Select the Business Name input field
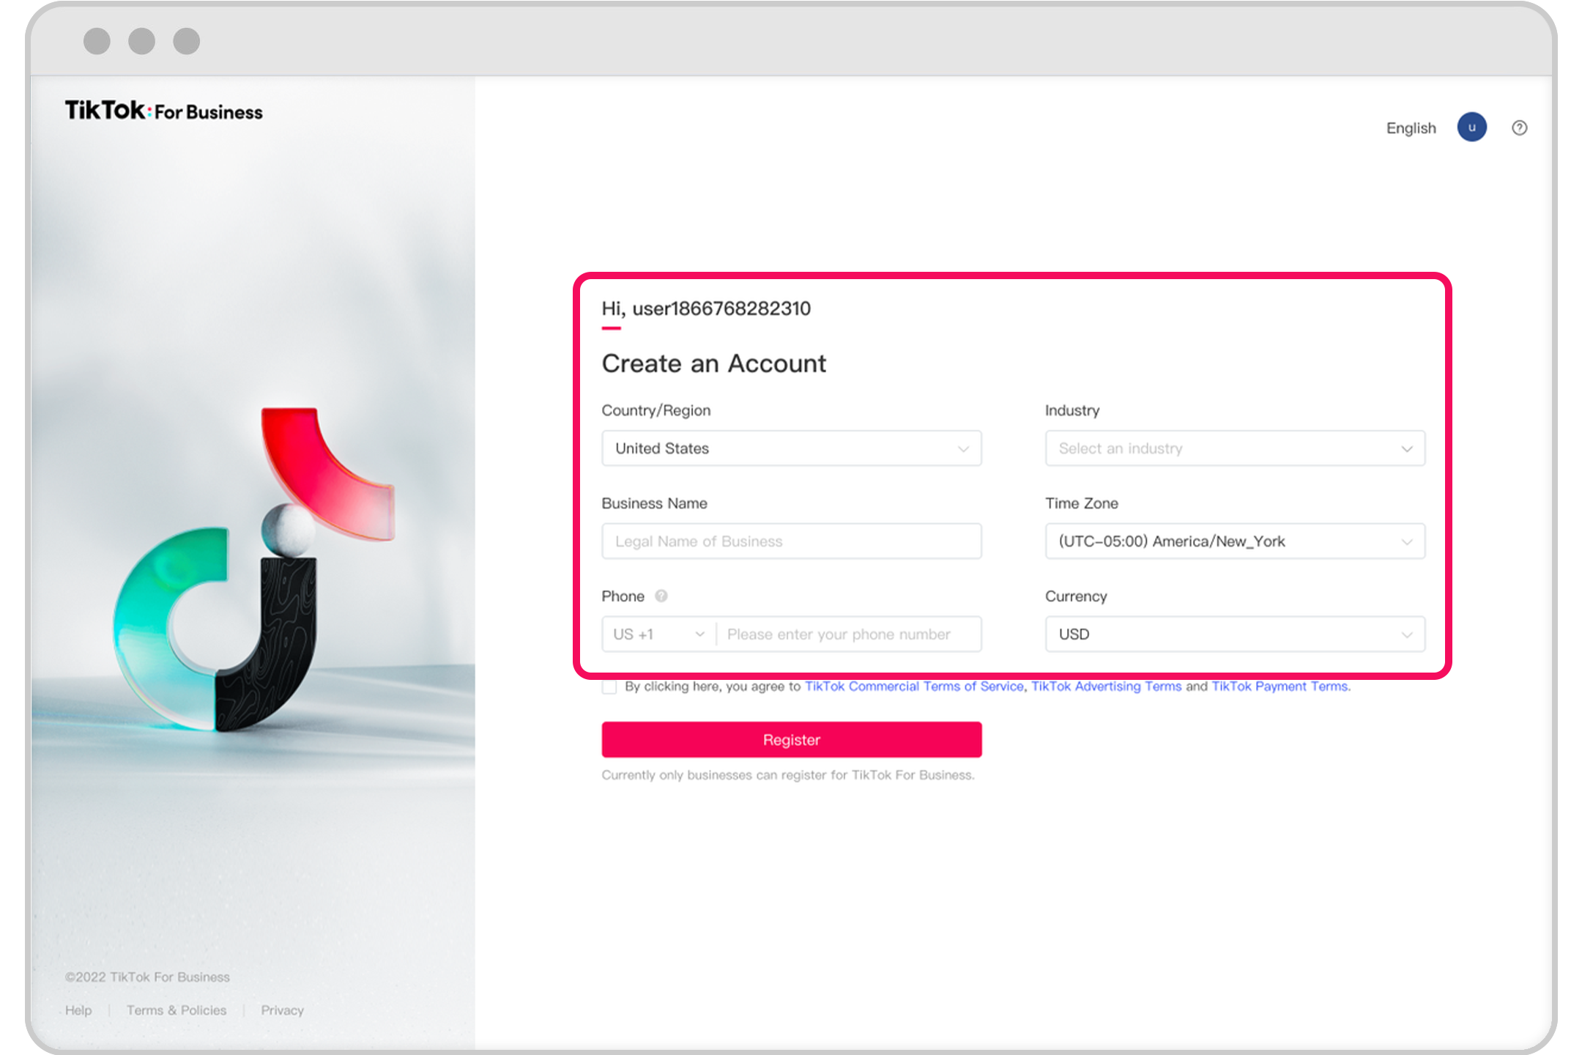This screenshot has height=1055, width=1582. point(792,541)
